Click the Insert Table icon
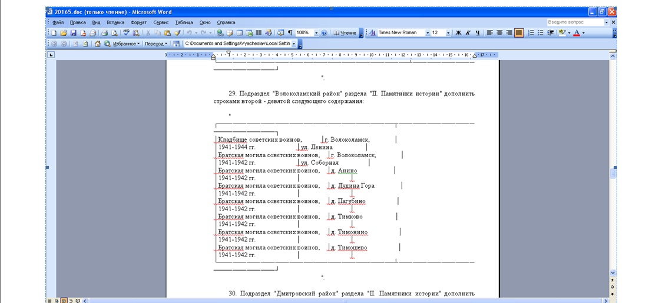This screenshot has height=303, width=662. click(239, 33)
